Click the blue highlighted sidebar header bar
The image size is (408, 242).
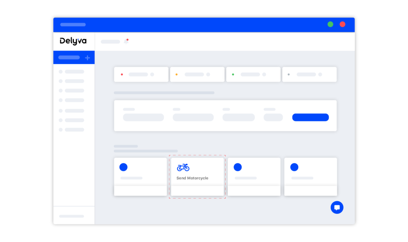[69, 57]
